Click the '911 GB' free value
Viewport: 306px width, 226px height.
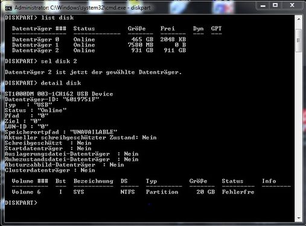tap(175, 50)
